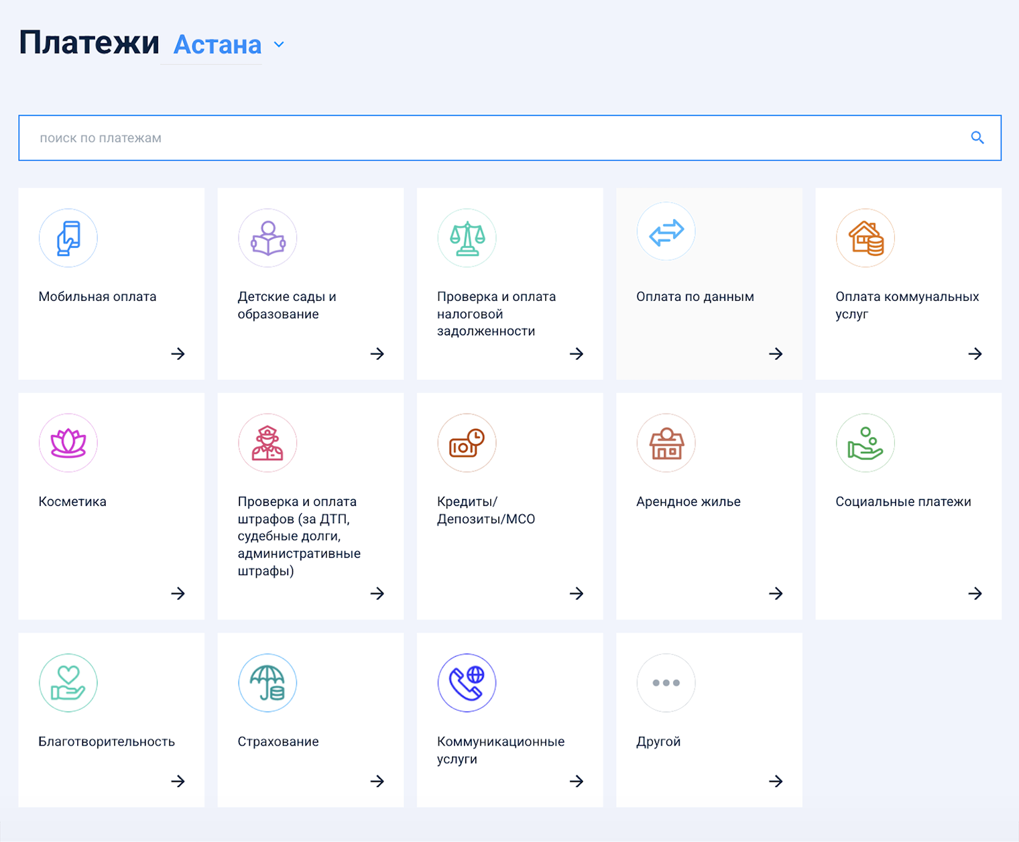Click the mobile phone icon for Мобильная оплата
Screen dimensions: 1019x842
(68, 238)
